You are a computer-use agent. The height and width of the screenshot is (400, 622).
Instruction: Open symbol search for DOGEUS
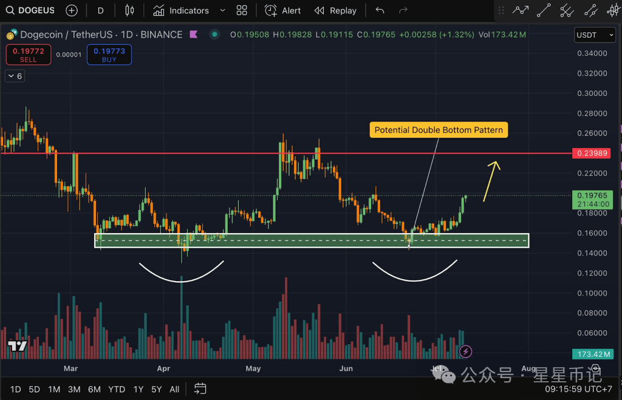[x=30, y=10]
